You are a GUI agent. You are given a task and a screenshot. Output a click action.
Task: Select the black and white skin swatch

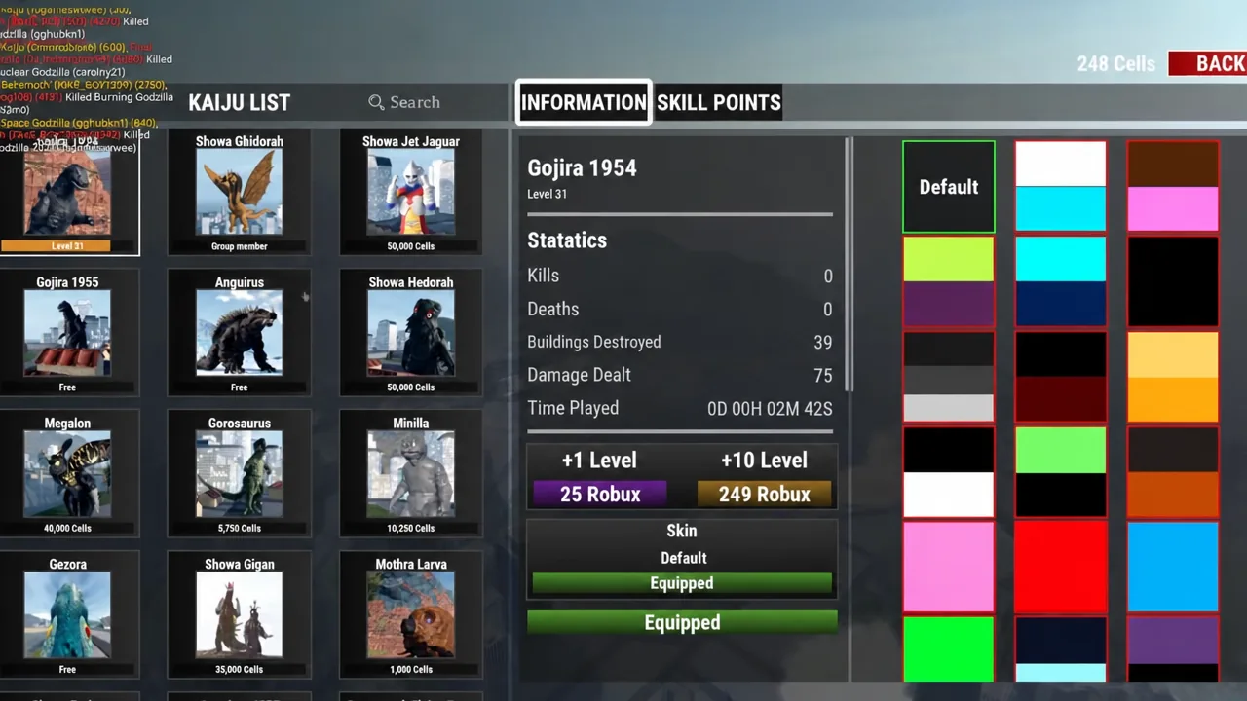[x=949, y=472]
